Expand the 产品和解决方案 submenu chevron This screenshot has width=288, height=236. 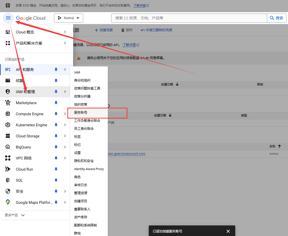(x=65, y=43)
